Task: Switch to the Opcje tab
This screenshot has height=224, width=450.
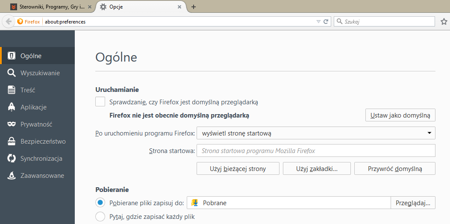Action: tap(141, 7)
